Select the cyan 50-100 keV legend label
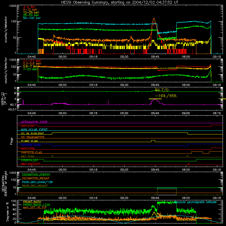 (x=32, y=18)
